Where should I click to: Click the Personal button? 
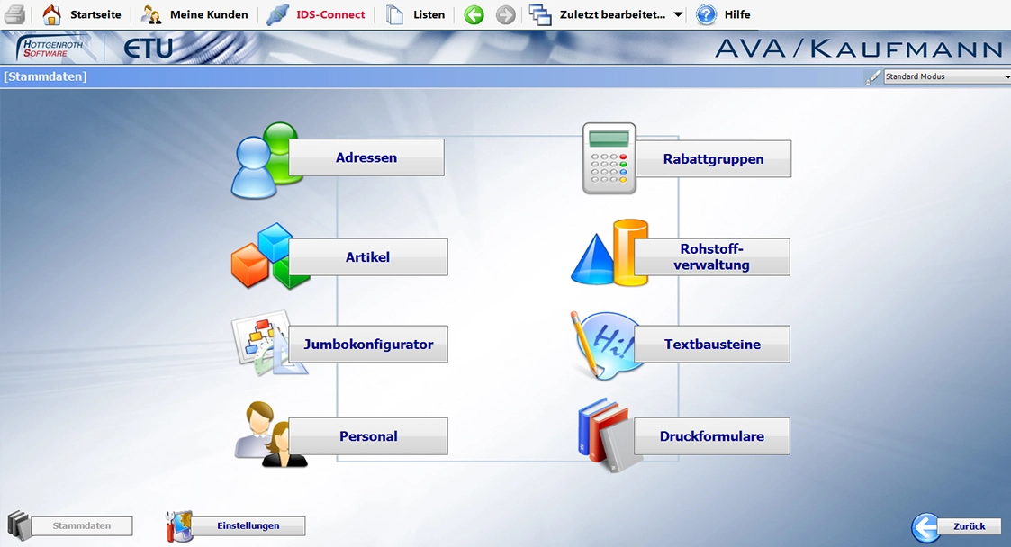[x=368, y=436]
